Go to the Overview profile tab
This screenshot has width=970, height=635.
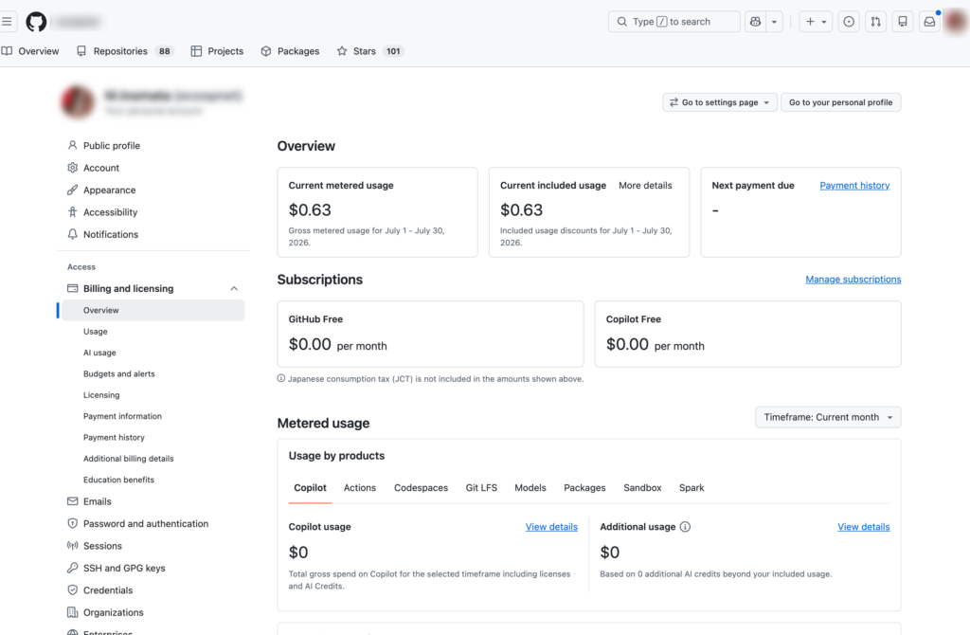(x=30, y=51)
